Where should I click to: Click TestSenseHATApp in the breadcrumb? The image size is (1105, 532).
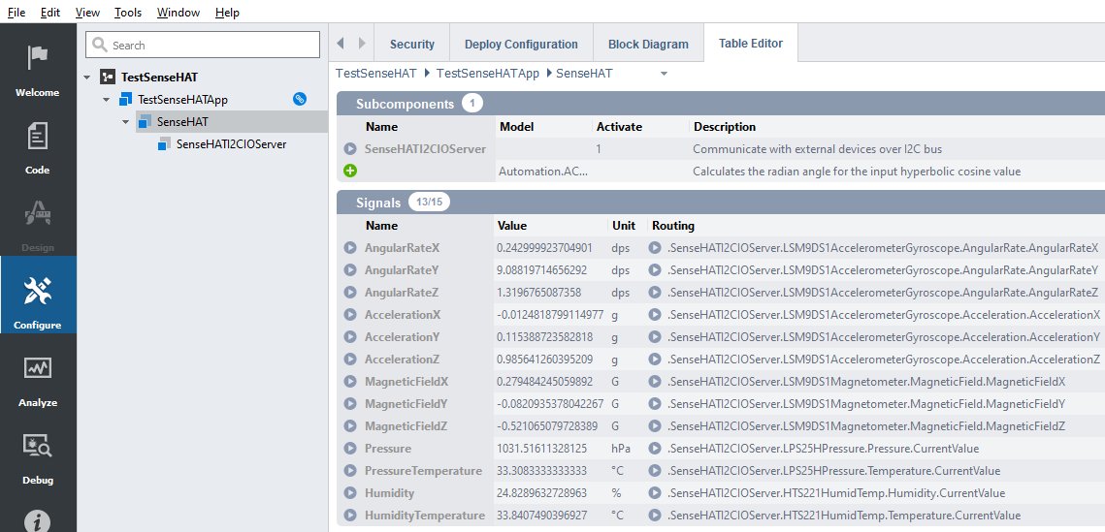[x=487, y=74]
